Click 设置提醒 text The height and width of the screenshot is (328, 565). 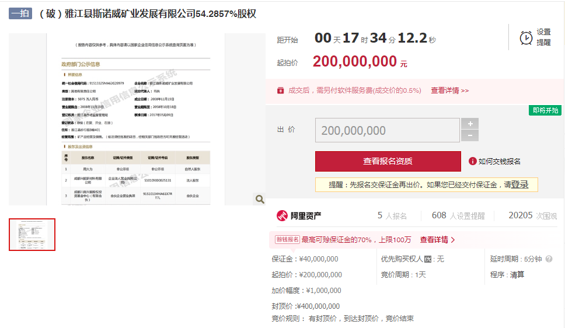[543, 37]
